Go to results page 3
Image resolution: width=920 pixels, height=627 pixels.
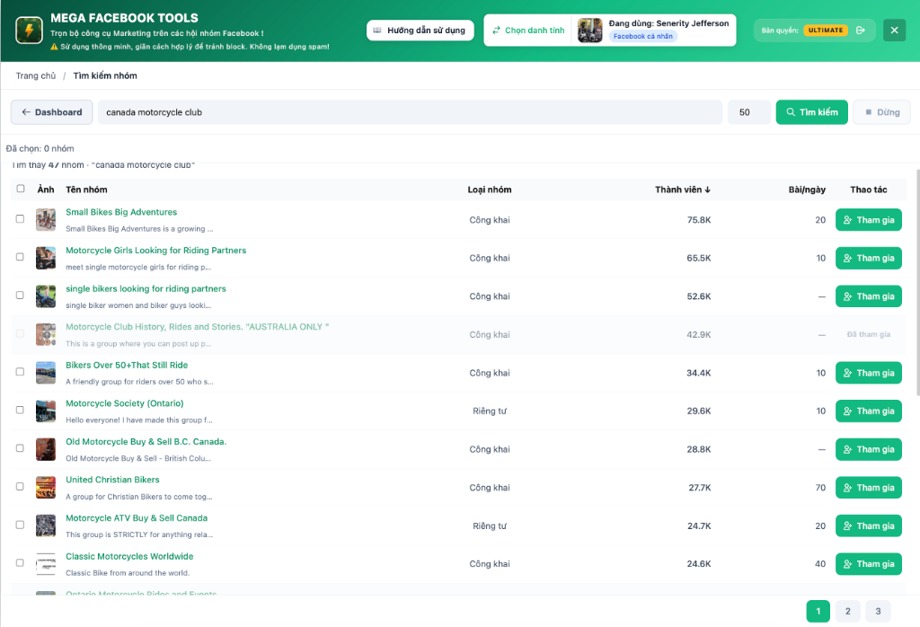(x=879, y=611)
